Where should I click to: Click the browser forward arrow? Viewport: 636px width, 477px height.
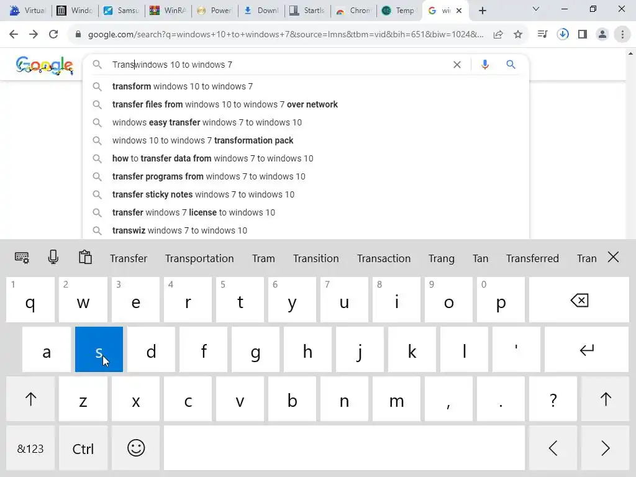(34, 35)
